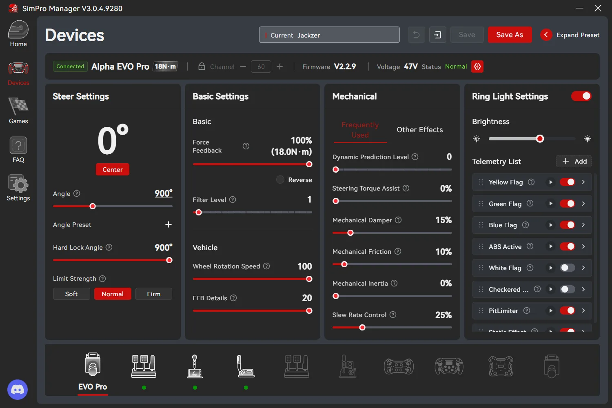
Task: Disable the Green Flag telemetry light
Action: pyautogui.click(x=567, y=204)
